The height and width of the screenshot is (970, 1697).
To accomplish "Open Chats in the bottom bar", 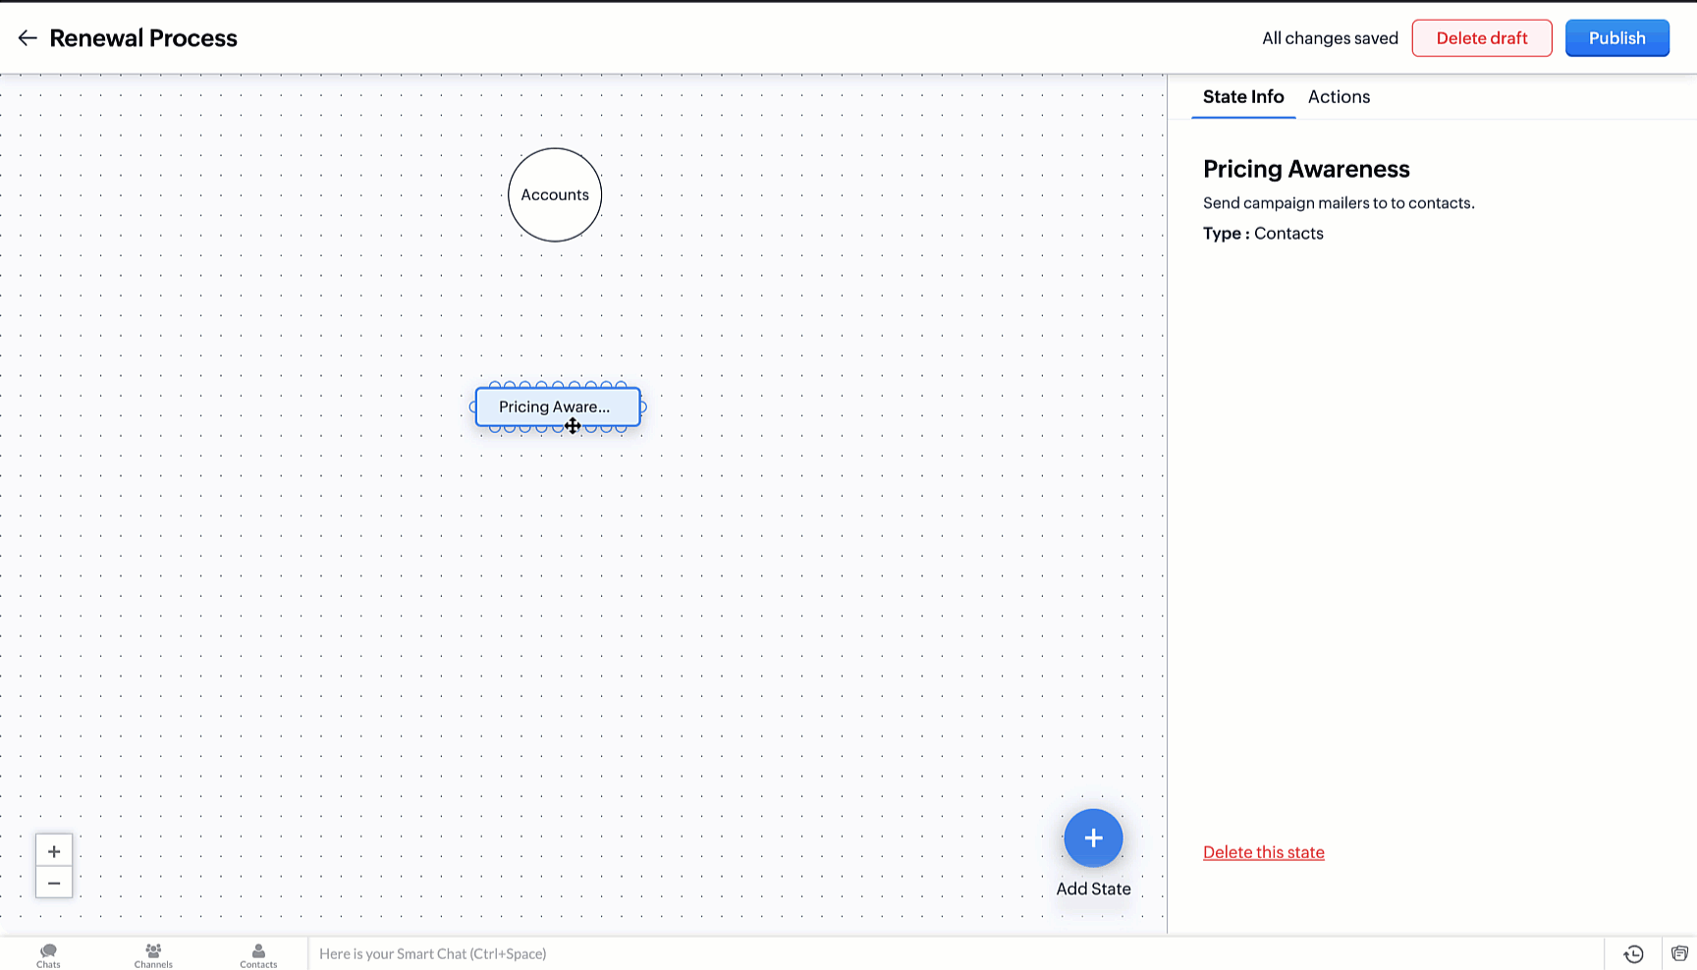I will 48,955.
